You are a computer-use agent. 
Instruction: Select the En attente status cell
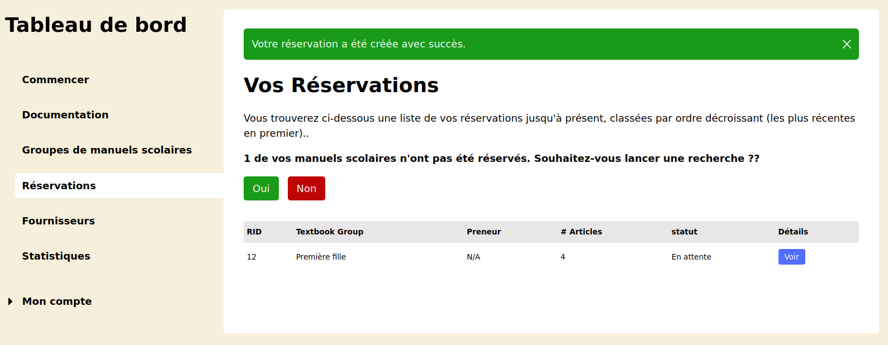[x=691, y=257]
